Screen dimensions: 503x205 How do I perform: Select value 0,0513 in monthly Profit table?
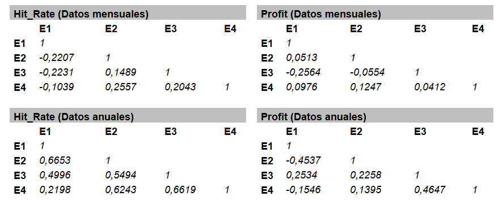[302, 58]
